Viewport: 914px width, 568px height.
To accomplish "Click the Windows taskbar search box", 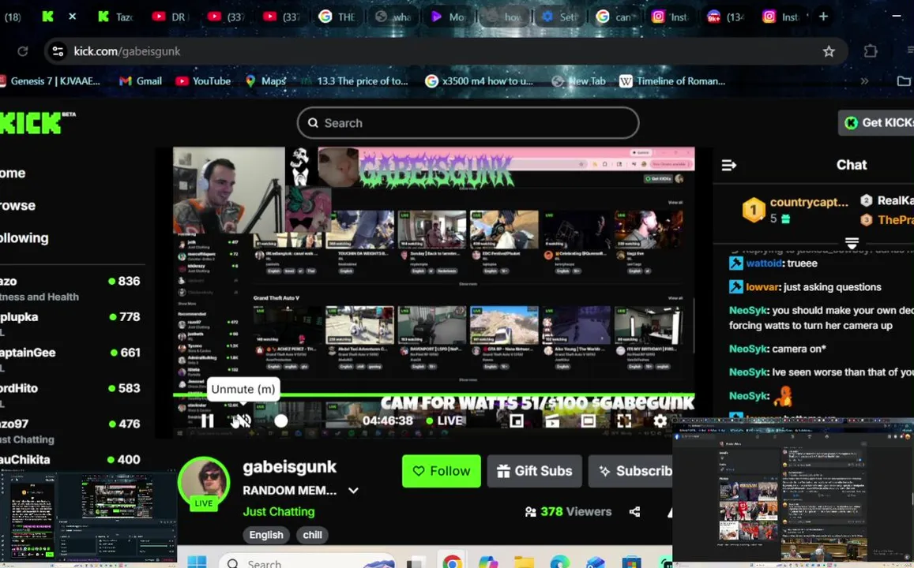I will pos(307,562).
